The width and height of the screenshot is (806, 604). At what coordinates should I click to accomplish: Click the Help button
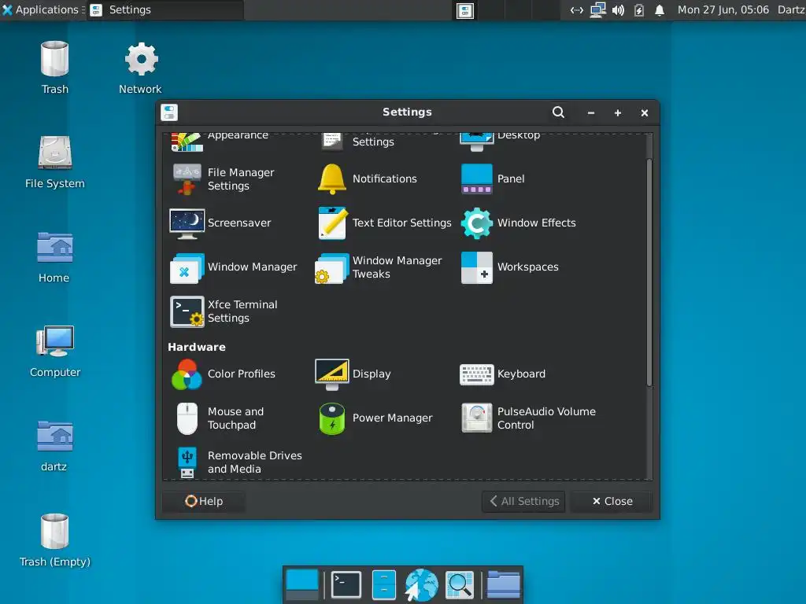[x=204, y=501]
